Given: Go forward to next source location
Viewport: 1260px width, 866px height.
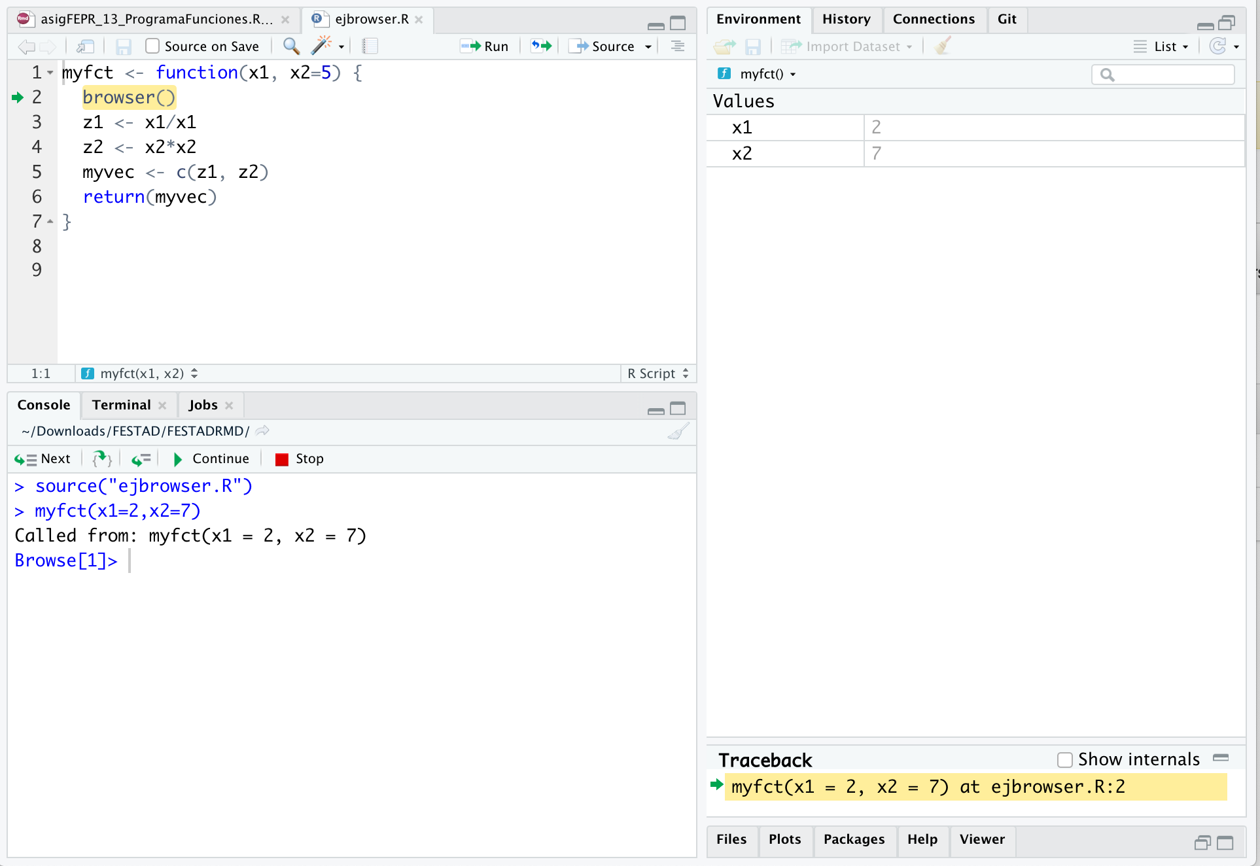Looking at the screenshot, I should pos(47,46).
